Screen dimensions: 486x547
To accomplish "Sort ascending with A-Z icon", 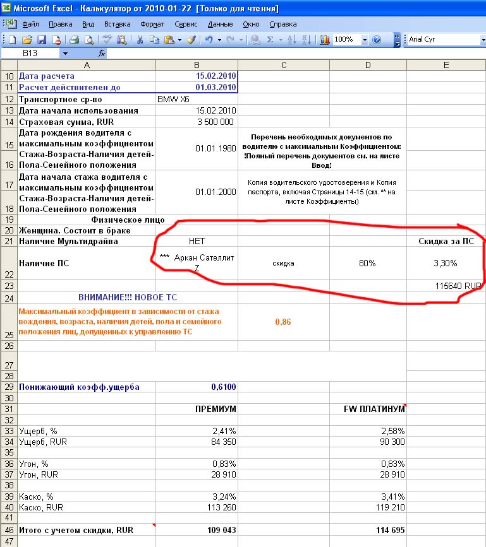I will coord(292,40).
